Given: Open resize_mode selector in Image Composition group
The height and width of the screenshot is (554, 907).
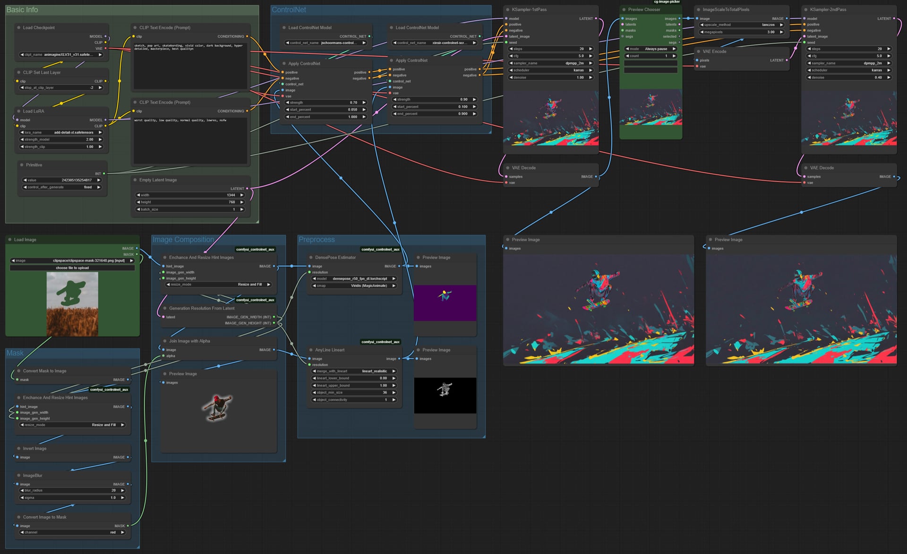Looking at the screenshot, I should [218, 285].
